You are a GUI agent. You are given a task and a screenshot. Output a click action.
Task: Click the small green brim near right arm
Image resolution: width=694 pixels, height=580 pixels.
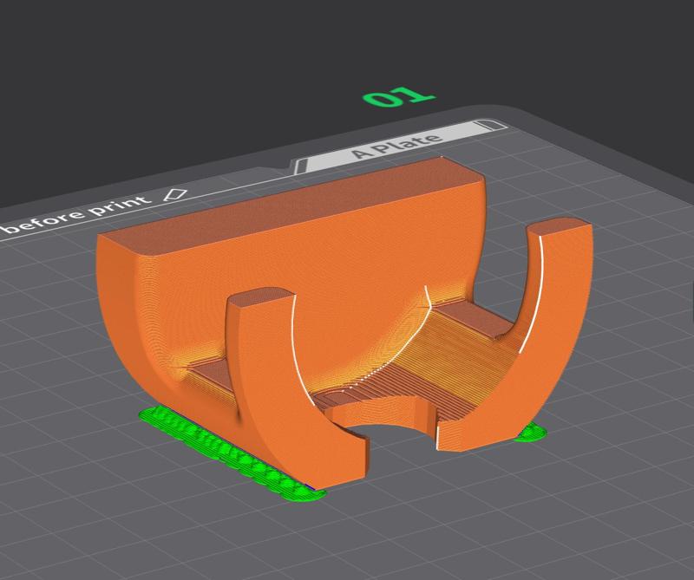pyautogui.click(x=530, y=433)
